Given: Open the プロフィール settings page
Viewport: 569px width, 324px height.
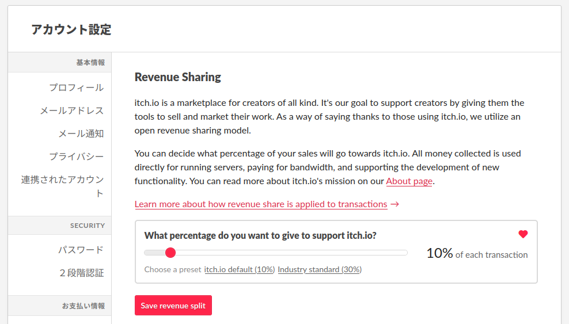Looking at the screenshot, I should 76,87.
